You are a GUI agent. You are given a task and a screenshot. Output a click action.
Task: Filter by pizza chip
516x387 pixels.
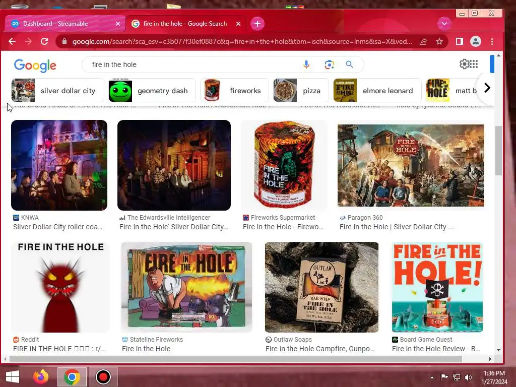(x=301, y=91)
